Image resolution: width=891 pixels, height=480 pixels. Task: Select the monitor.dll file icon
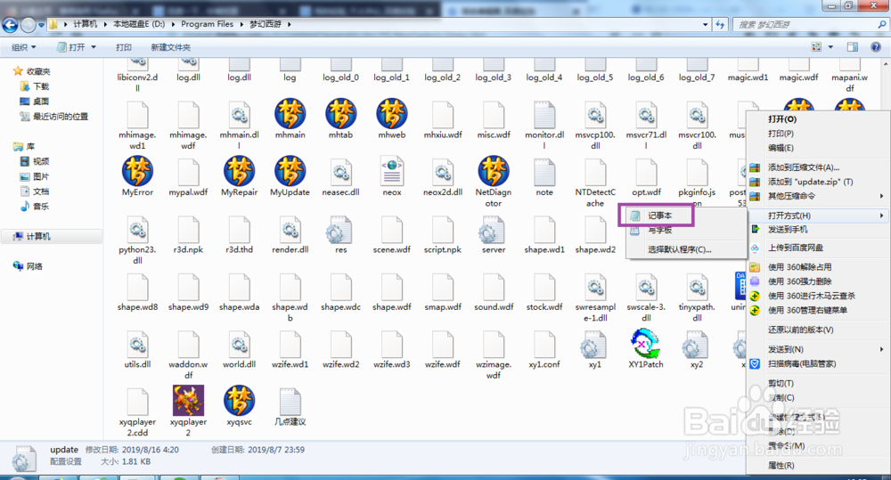click(x=544, y=114)
